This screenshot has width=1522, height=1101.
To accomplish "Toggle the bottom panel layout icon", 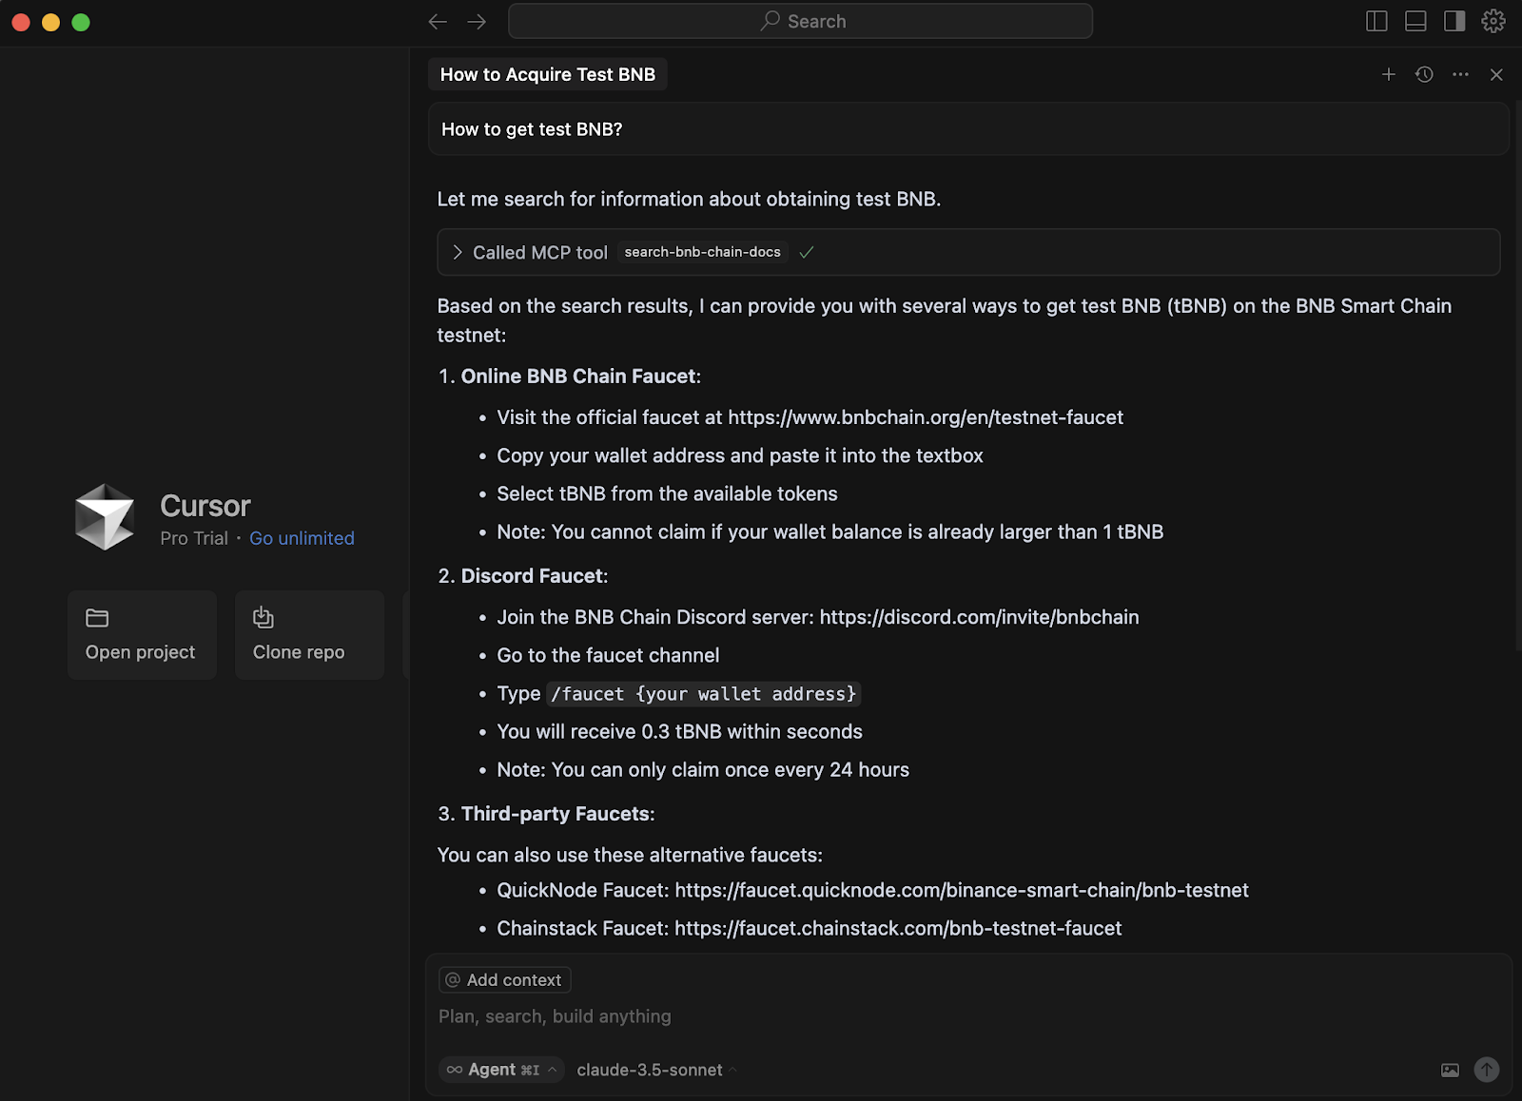I will 1415,21.
